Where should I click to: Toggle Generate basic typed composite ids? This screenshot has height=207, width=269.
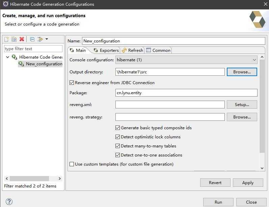click(117, 128)
